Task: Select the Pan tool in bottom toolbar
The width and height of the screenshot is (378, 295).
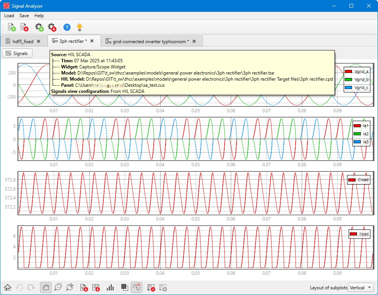Action: pos(45,287)
